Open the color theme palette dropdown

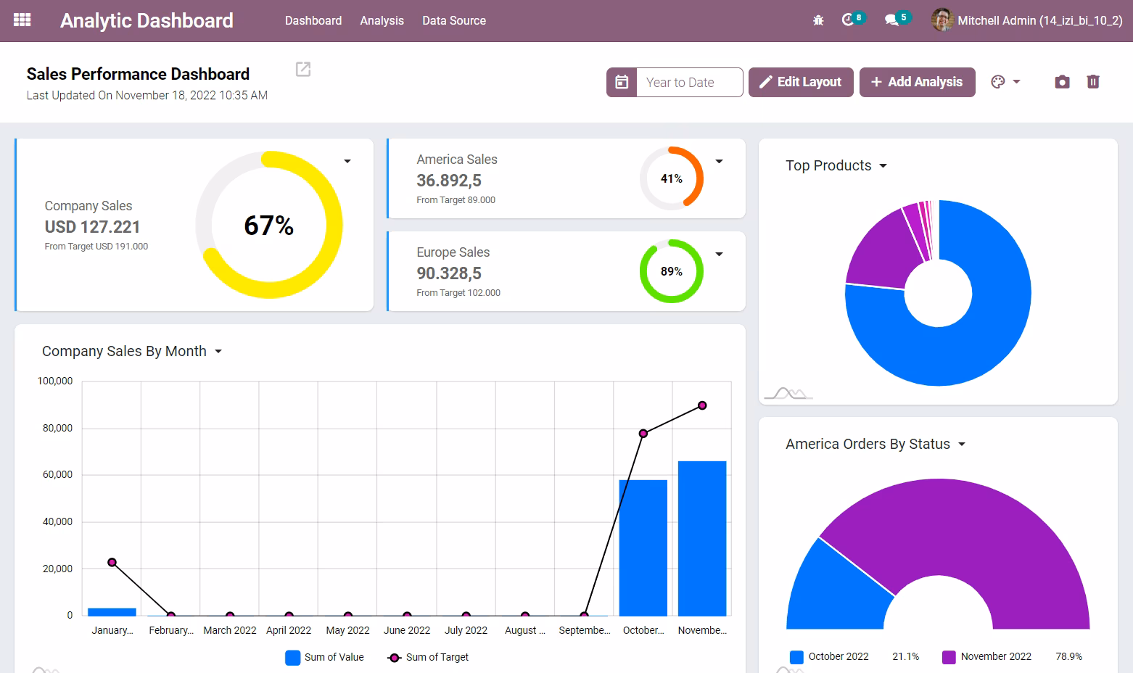point(1005,82)
